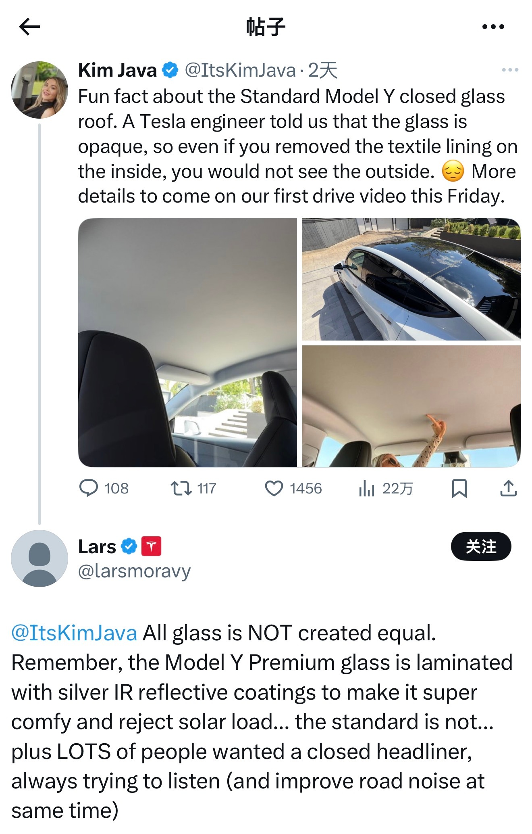This screenshot has width=532, height=834.
Task: Tap the repost icon showing 117
Action: click(181, 488)
